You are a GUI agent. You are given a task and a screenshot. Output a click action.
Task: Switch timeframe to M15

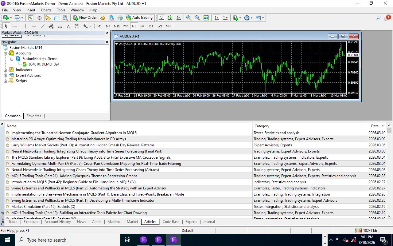tap(116, 26)
